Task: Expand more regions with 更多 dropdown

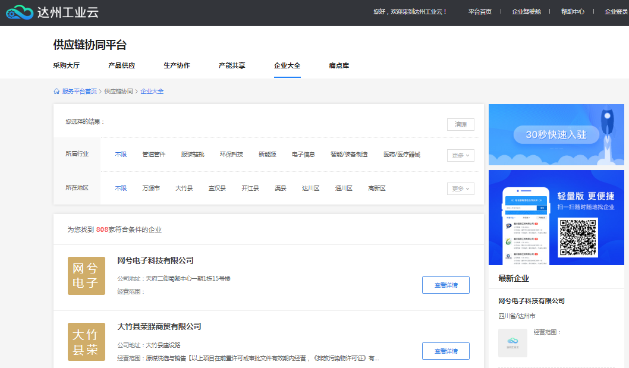Action: click(x=460, y=188)
